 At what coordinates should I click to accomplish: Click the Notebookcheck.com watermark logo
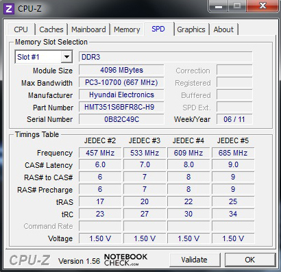[125, 260]
